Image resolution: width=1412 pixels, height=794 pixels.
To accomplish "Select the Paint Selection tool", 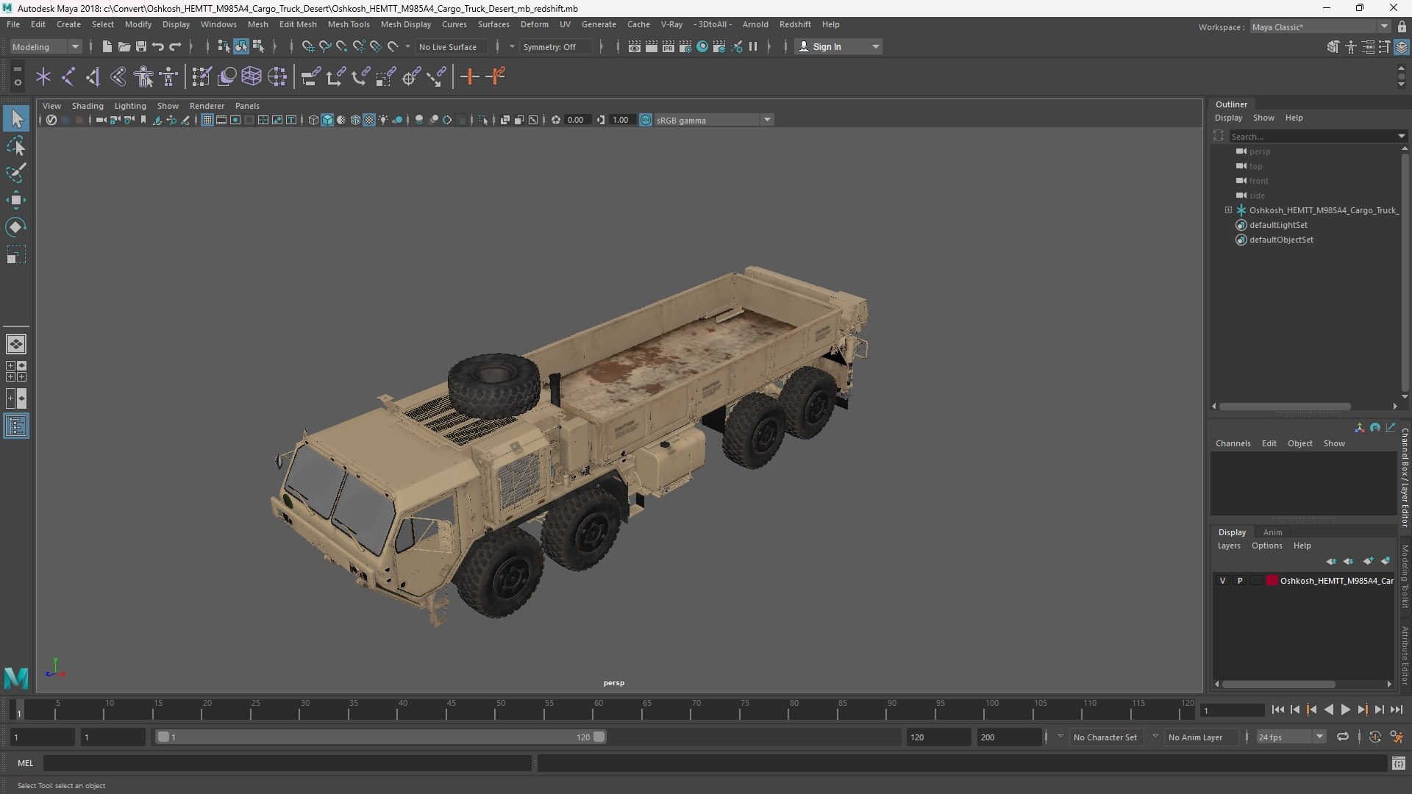I will pyautogui.click(x=16, y=173).
